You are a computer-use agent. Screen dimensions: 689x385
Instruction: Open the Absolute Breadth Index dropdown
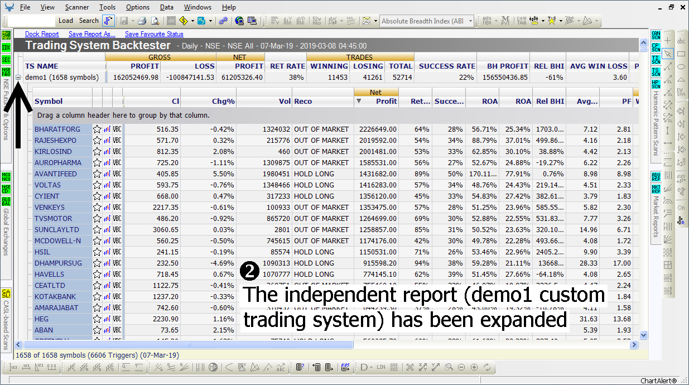pos(470,21)
